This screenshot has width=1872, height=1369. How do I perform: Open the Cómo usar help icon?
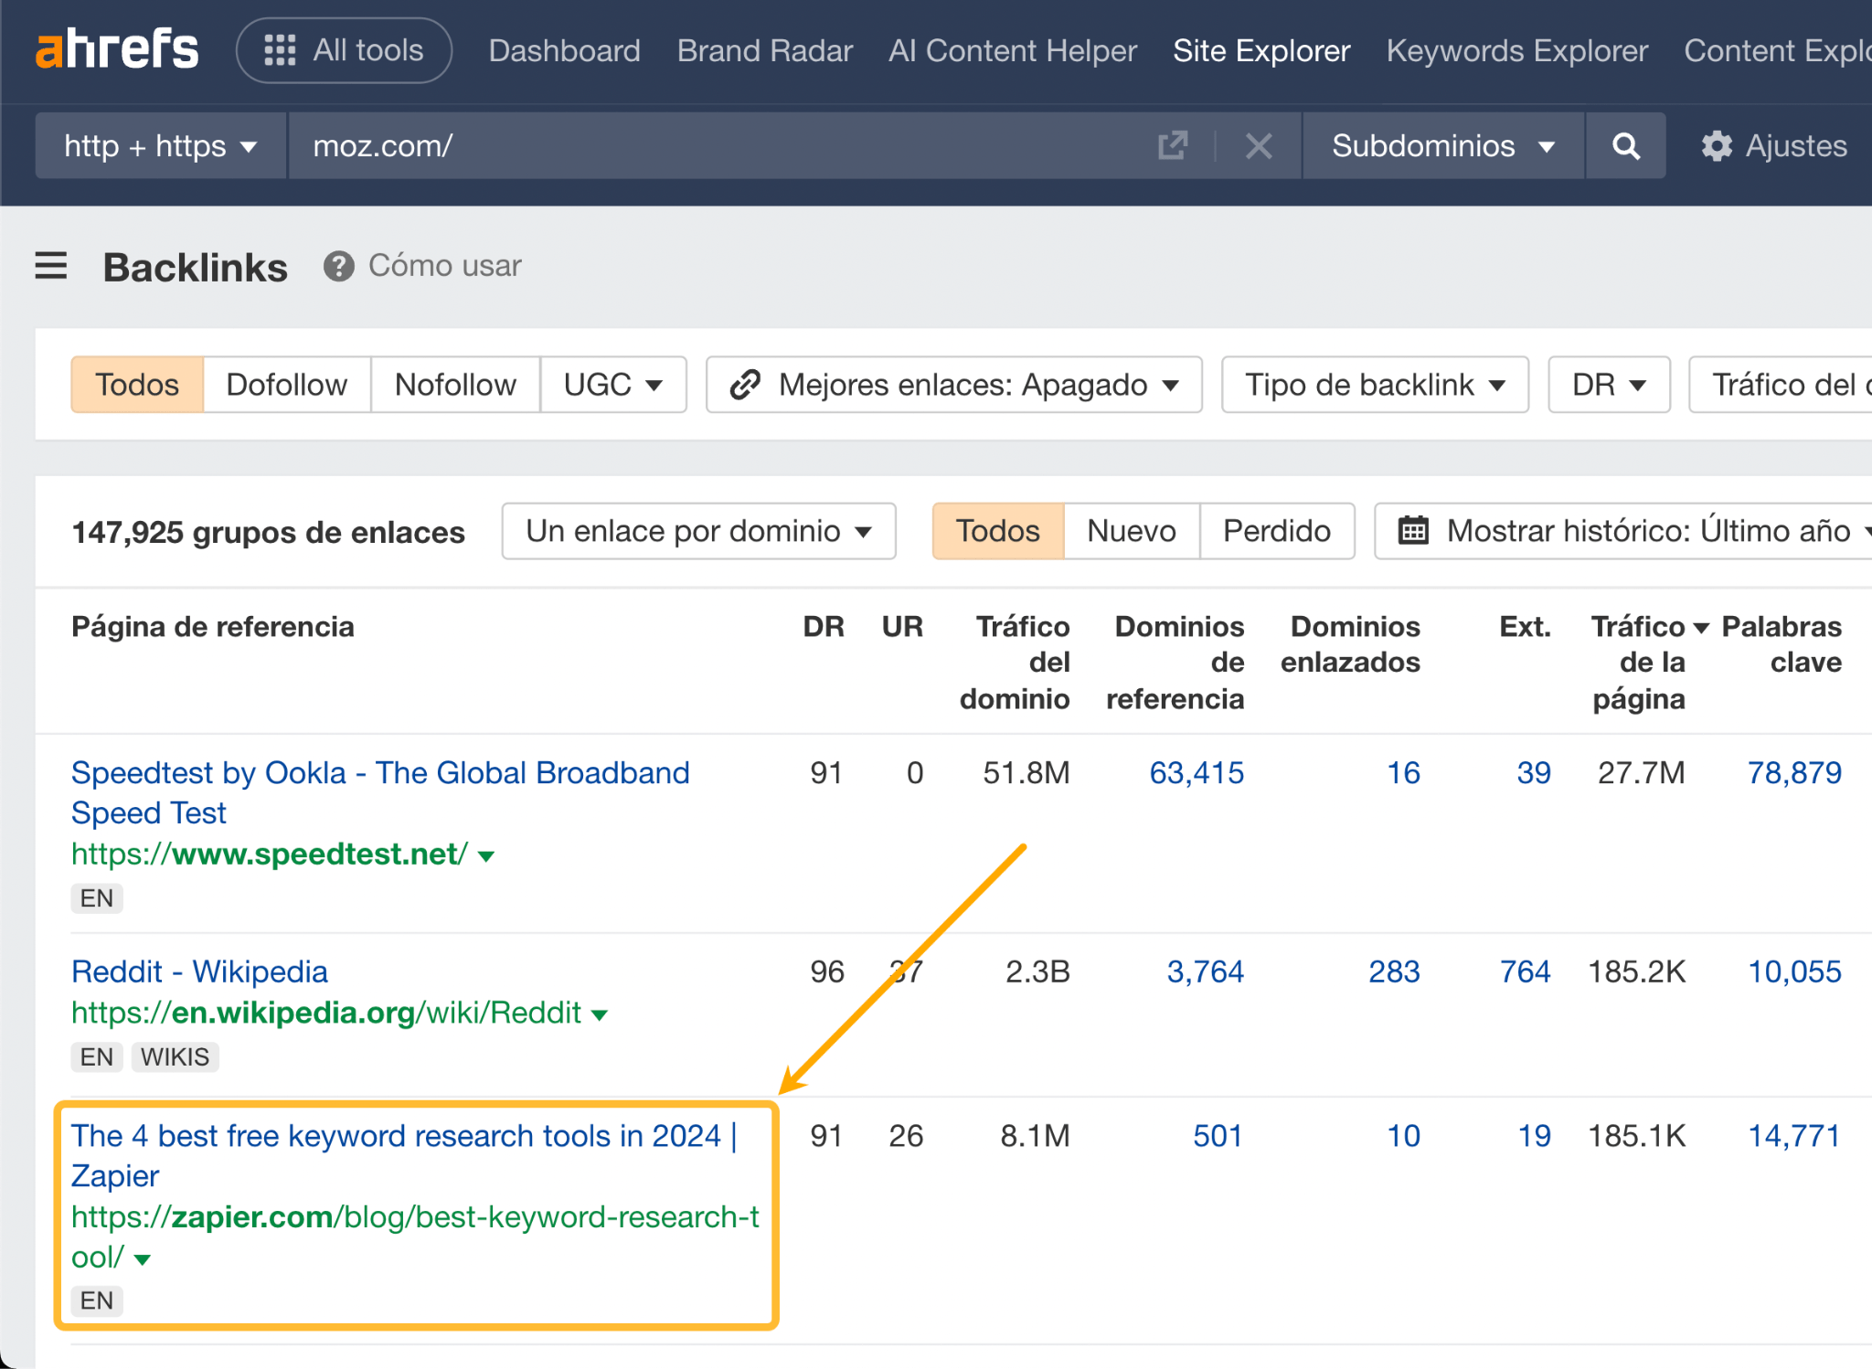[x=339, y=266]
